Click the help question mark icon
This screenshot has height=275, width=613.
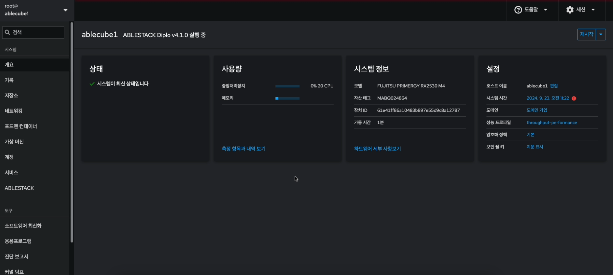click(x=518, y=10)
